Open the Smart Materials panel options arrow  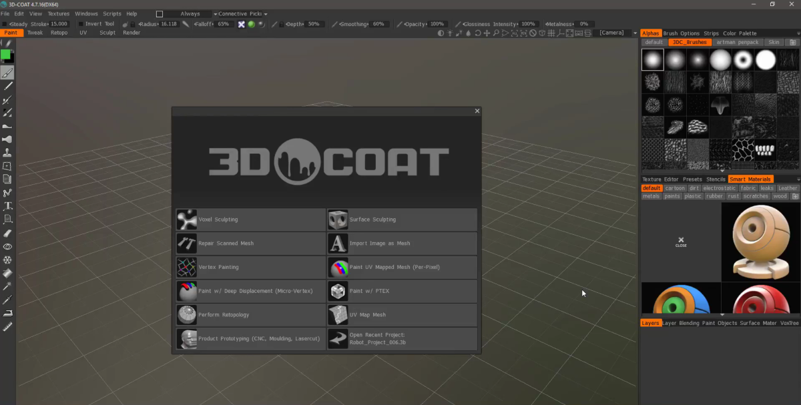click(x=797, y=179)
